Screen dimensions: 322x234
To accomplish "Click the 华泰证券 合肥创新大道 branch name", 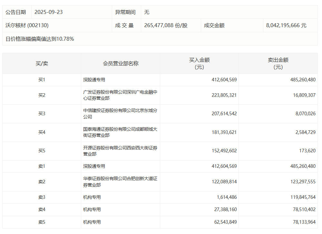I will (x=120, y=182).
